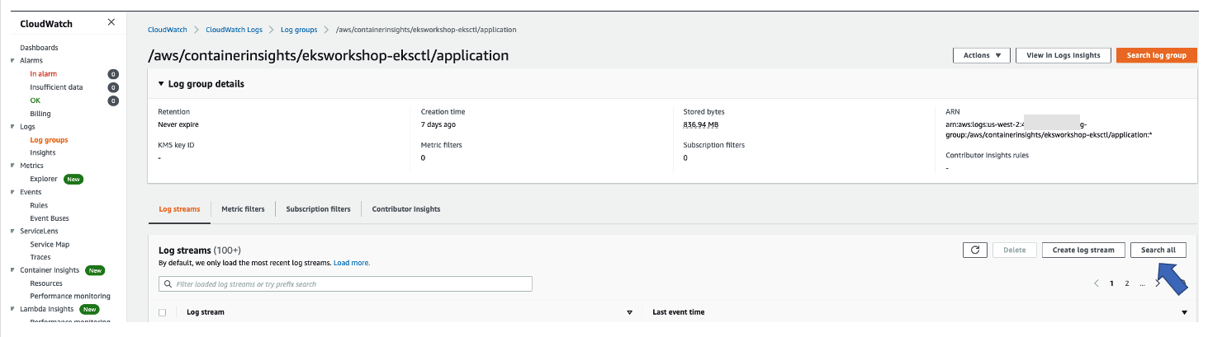Viewport: 1208px width, 337px height.
Task: Open Events Rules in sidebar
Action: tap(39, 205)
